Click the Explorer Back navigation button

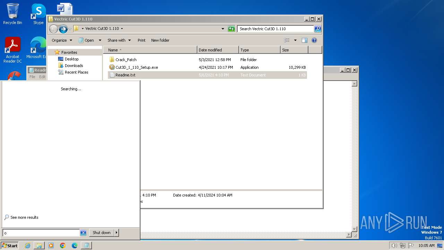click(x=53, y=29)
